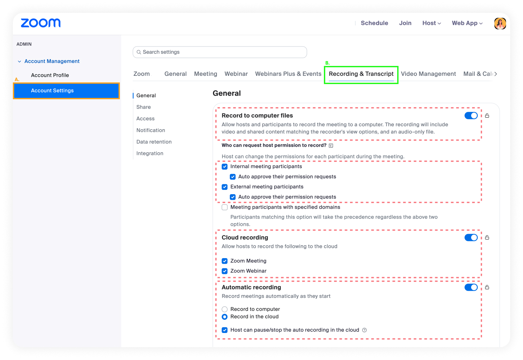This screenshot has height=360, width=523.
Task: Check Meeting participants with specified domains
Action: [225, 207]
